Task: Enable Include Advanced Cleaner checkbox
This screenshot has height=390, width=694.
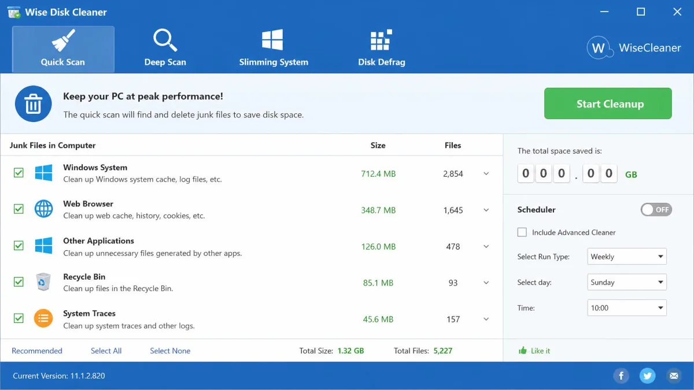Action: click(x=522, y=232)
